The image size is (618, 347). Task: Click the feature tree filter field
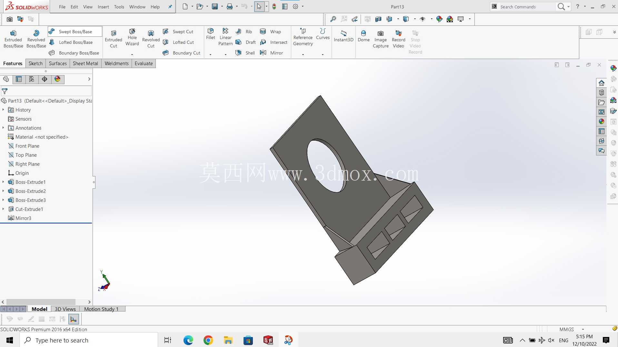[46, 91]
